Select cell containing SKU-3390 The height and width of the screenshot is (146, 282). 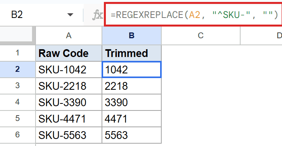point(69,102)
